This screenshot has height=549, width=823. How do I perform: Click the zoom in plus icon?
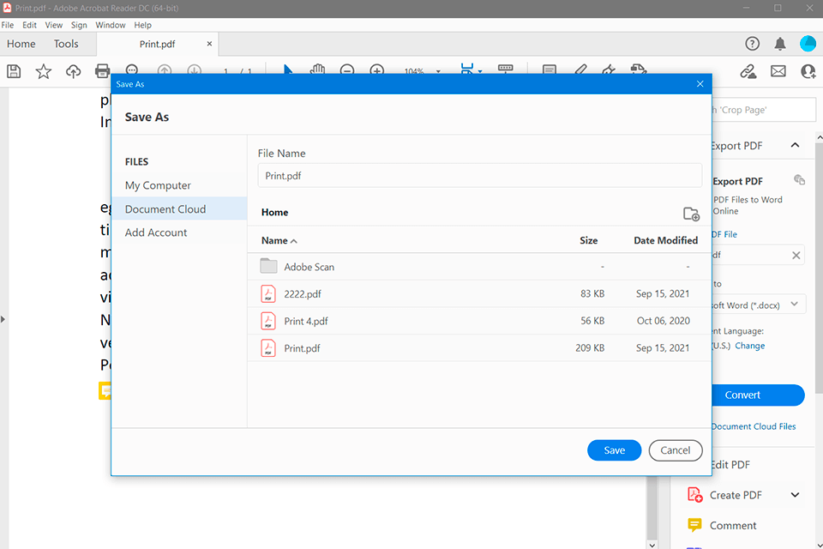click(x=377, y=70)
